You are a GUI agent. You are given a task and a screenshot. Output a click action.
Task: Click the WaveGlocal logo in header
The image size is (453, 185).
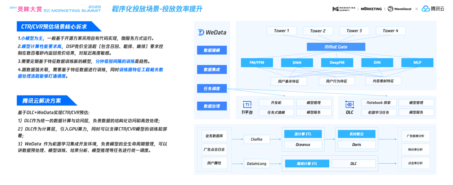(x=399, y=9)
